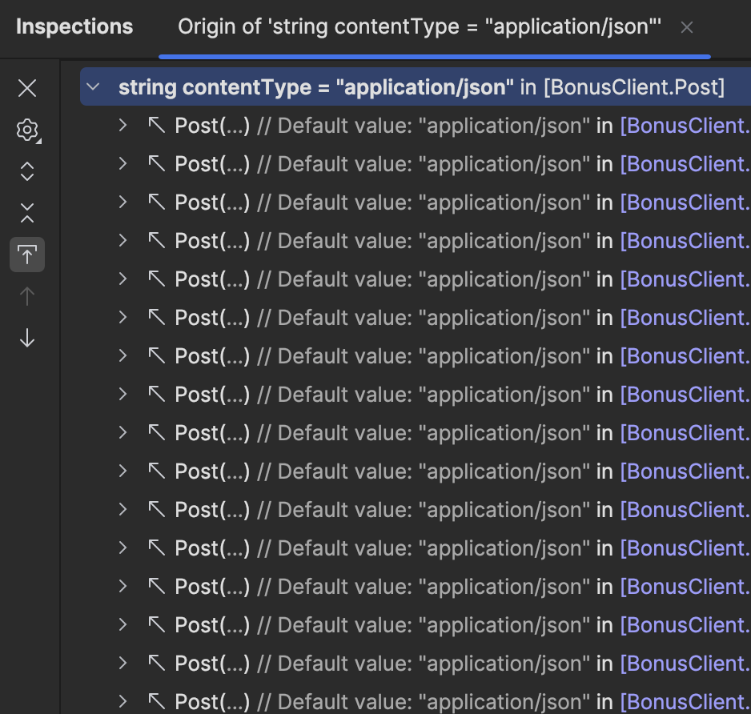Screen dimensions: 751x714
Task: Click the Expand All tree icon
Action: click(x=27, y=171)
